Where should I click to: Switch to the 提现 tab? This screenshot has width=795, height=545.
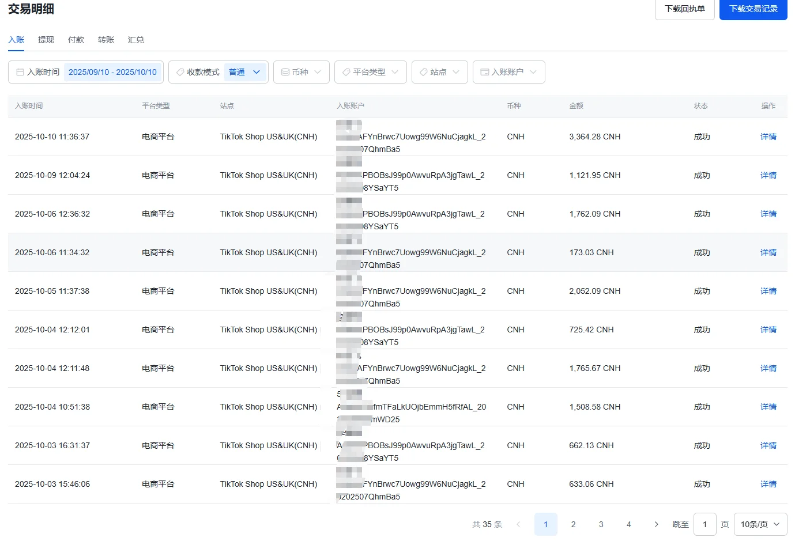point(46,40)
